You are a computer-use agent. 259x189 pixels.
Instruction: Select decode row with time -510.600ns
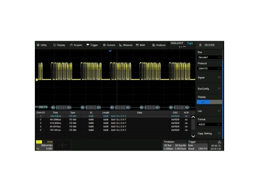click(113, 123)
